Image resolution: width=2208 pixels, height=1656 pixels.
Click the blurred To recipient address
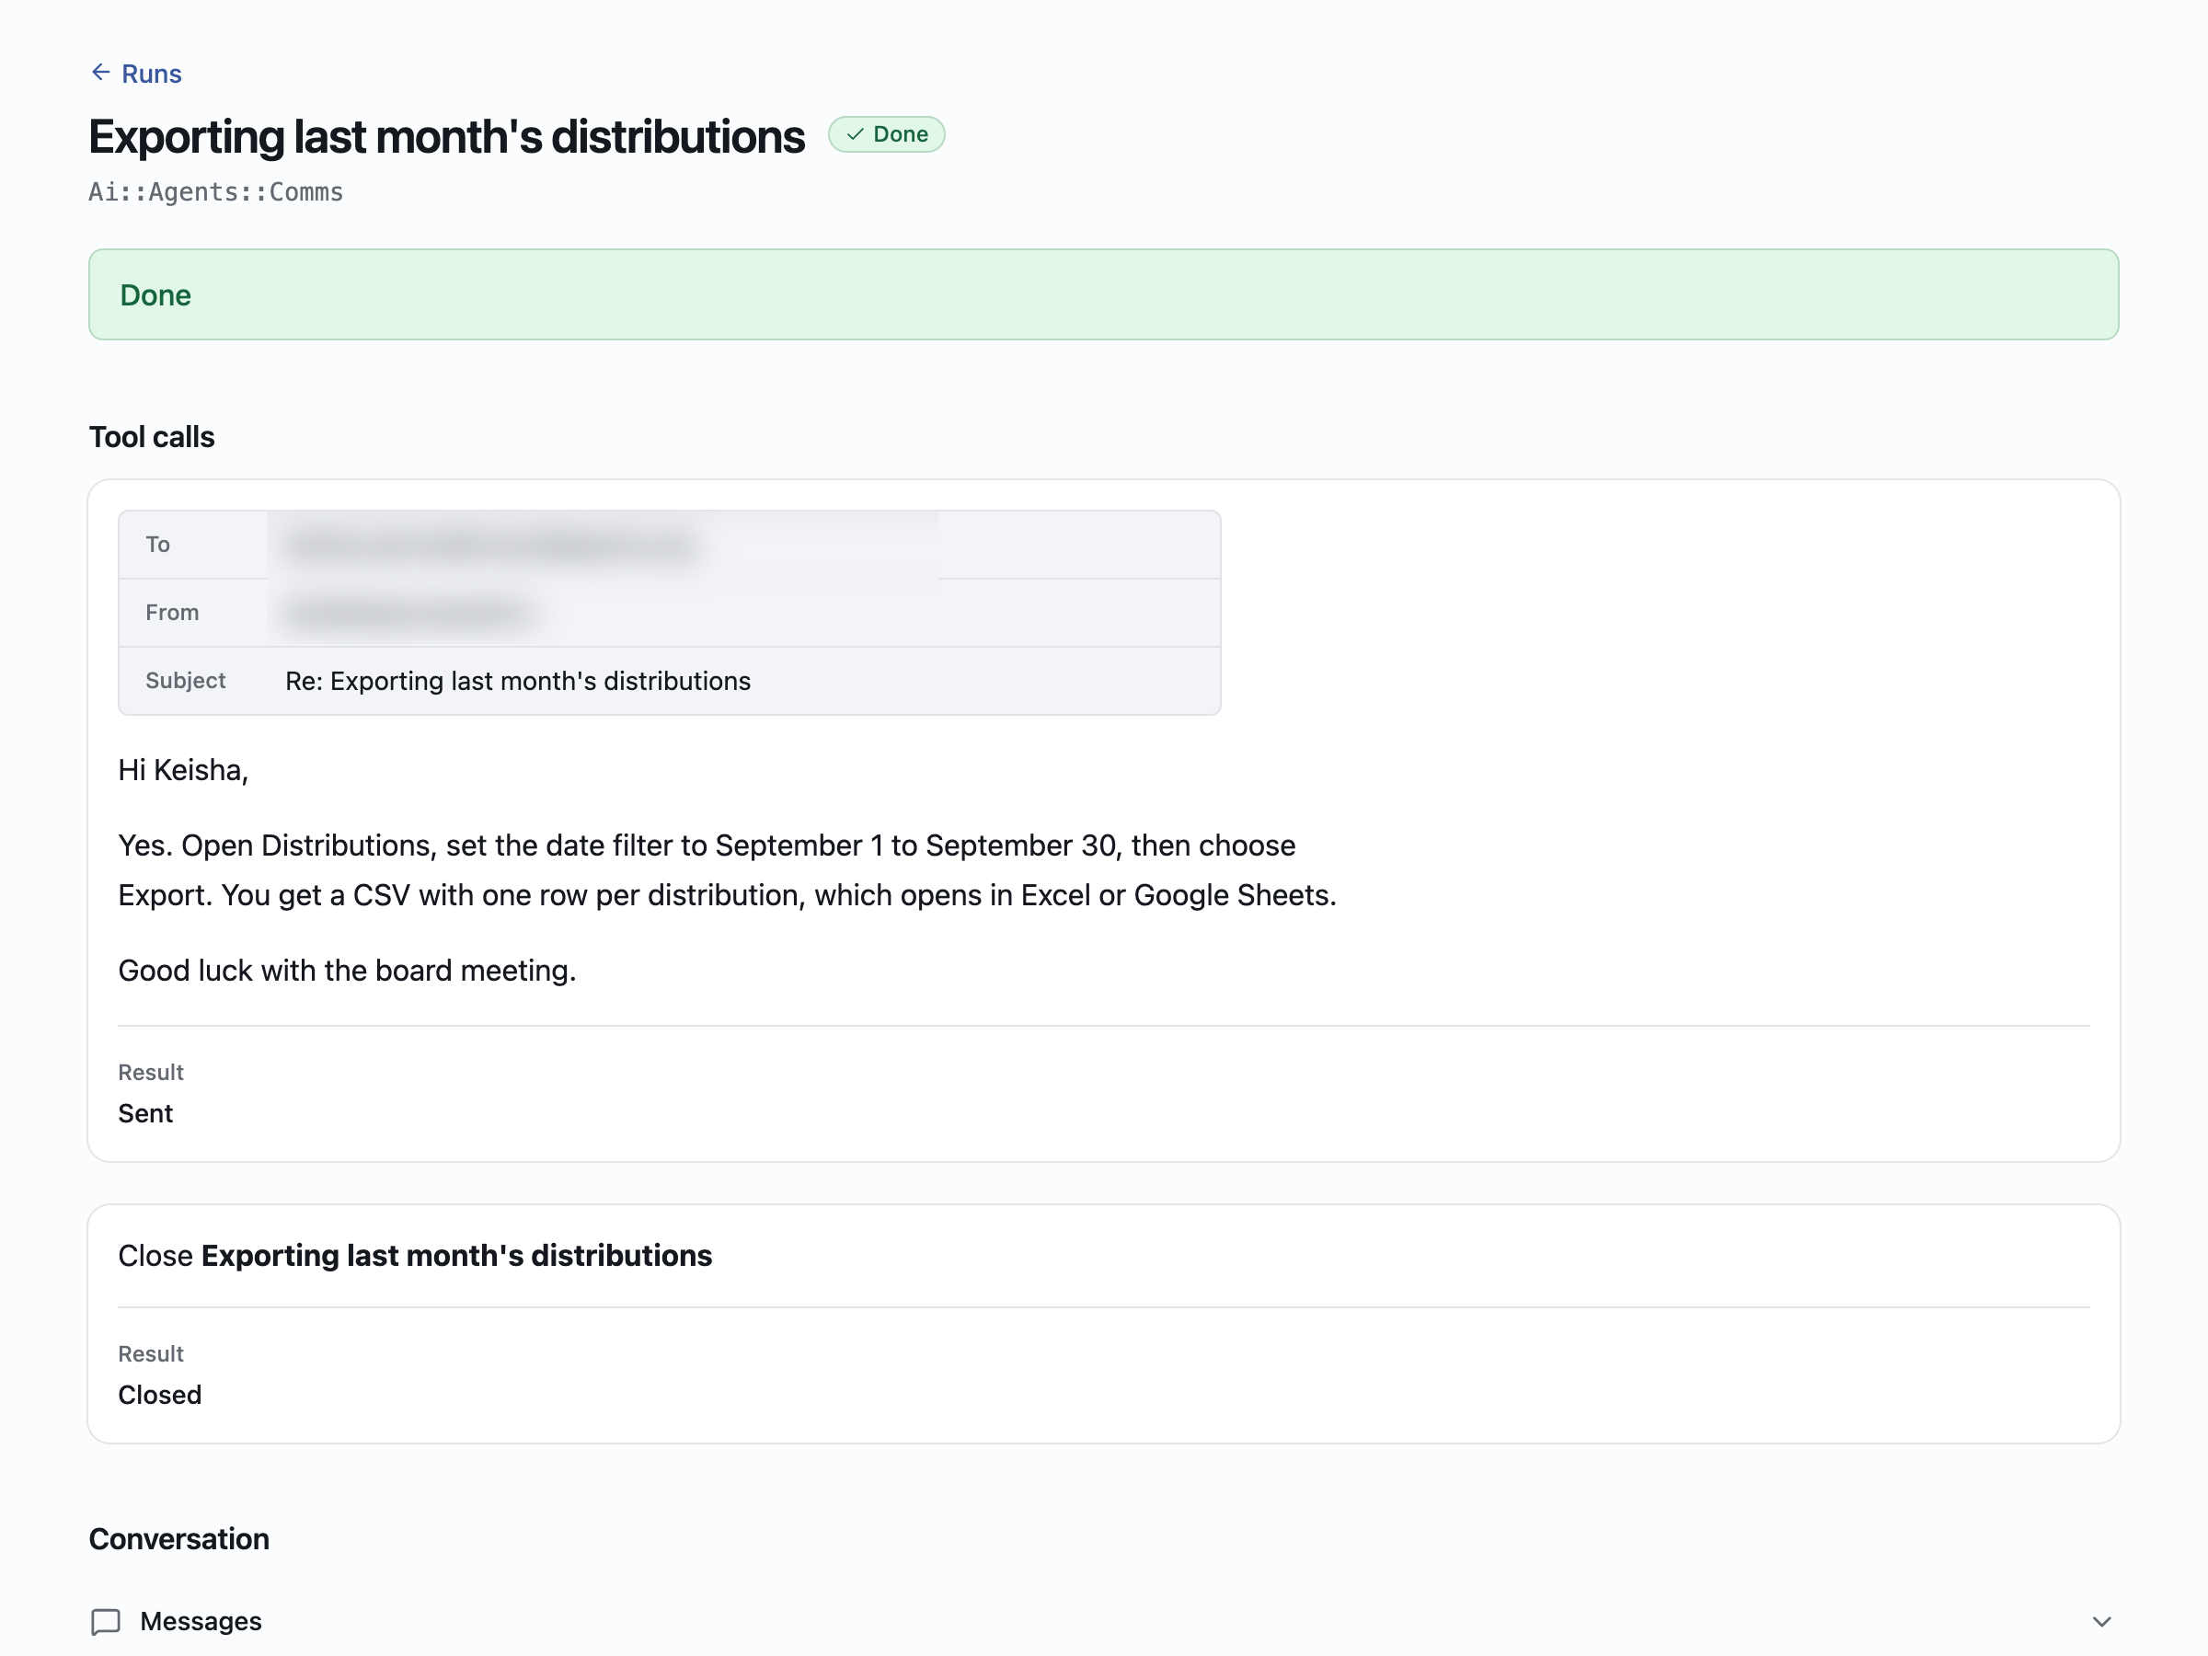491,545
